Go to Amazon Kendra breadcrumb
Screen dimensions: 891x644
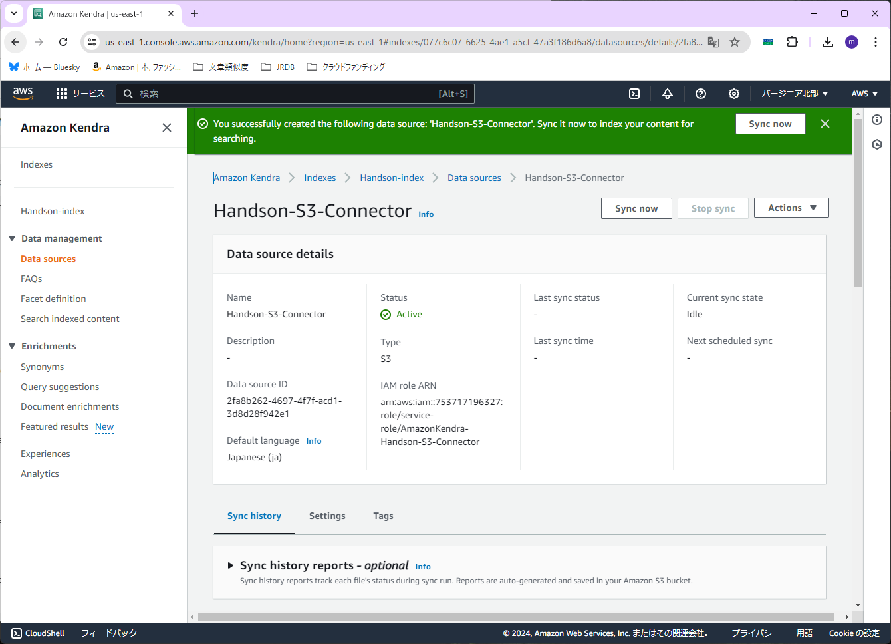(x=247, y=178)
